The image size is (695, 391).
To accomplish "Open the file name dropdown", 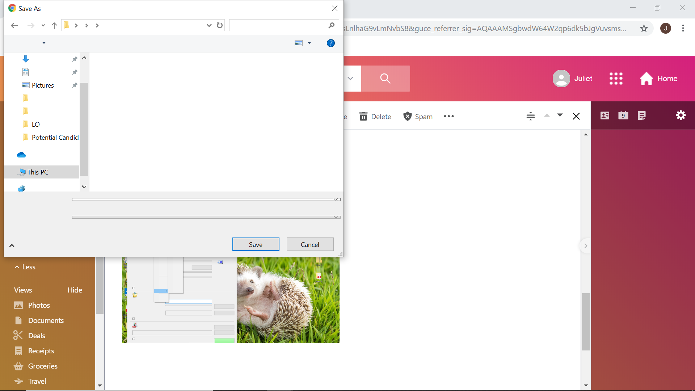I will [x=336, y=199].
